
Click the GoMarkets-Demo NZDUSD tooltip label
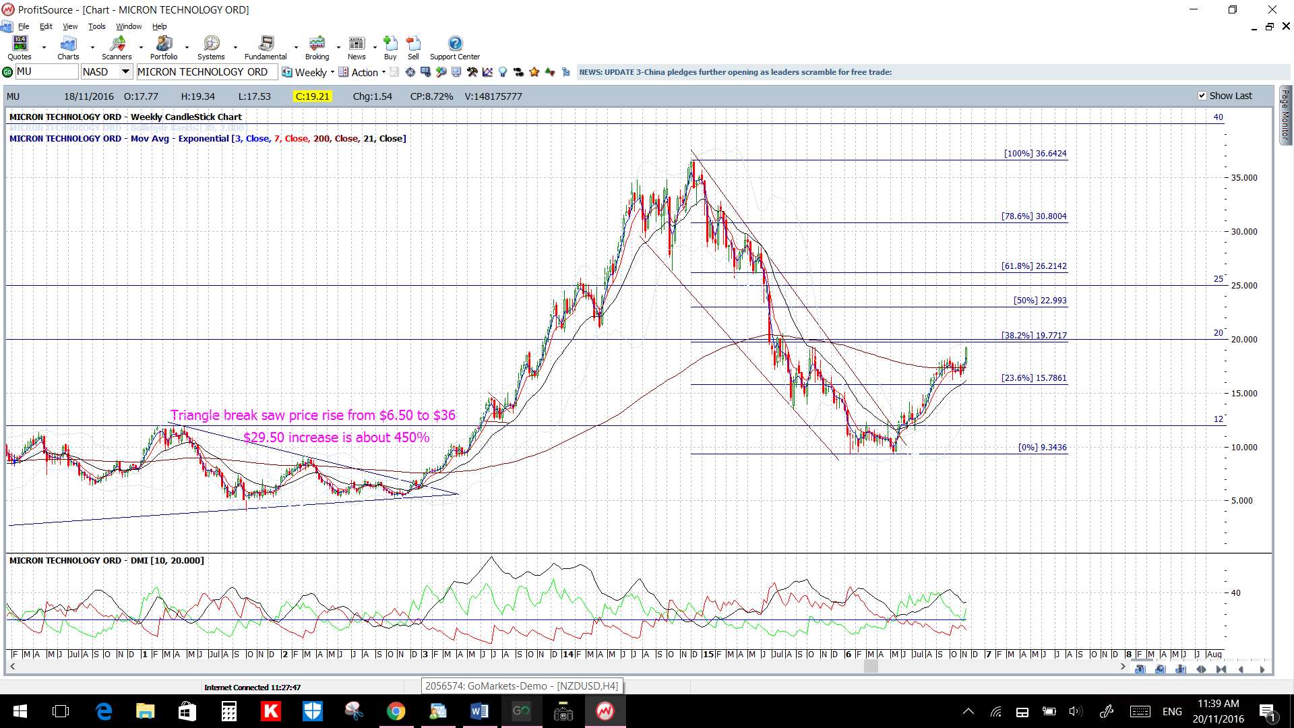click(522, 686)
